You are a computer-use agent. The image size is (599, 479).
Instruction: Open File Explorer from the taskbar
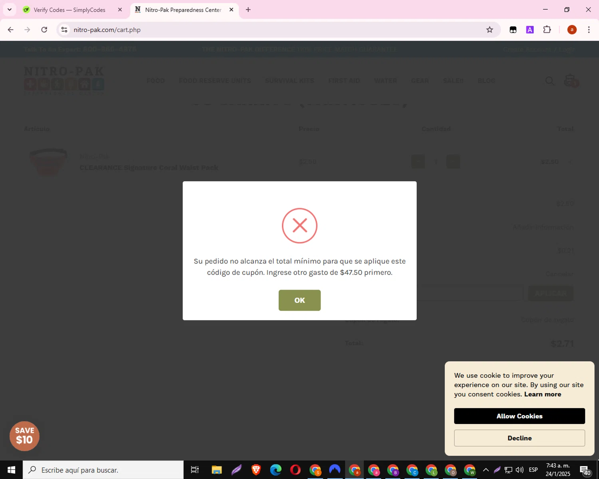tap(216, 470)
